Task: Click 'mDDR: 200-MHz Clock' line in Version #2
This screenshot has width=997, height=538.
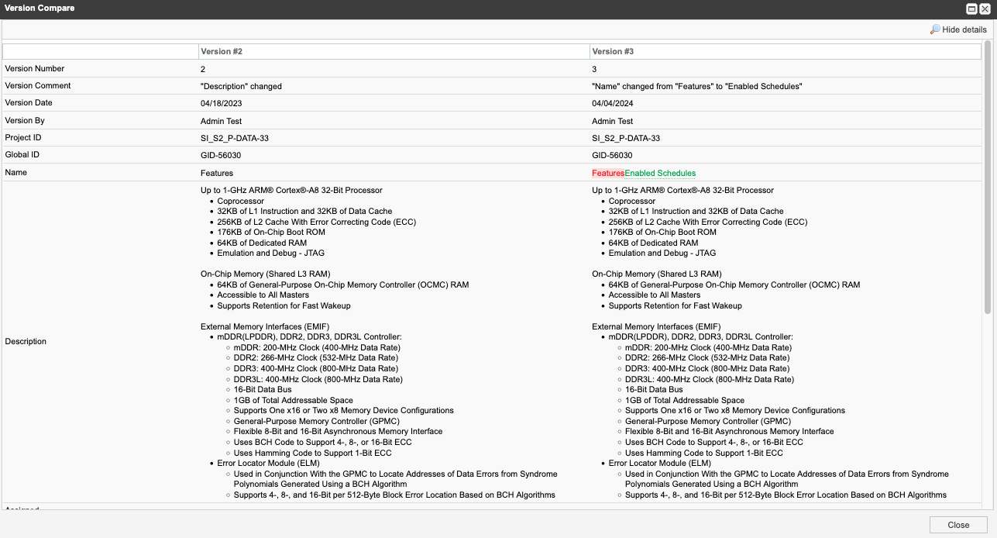Action: [x=317, y=348]
